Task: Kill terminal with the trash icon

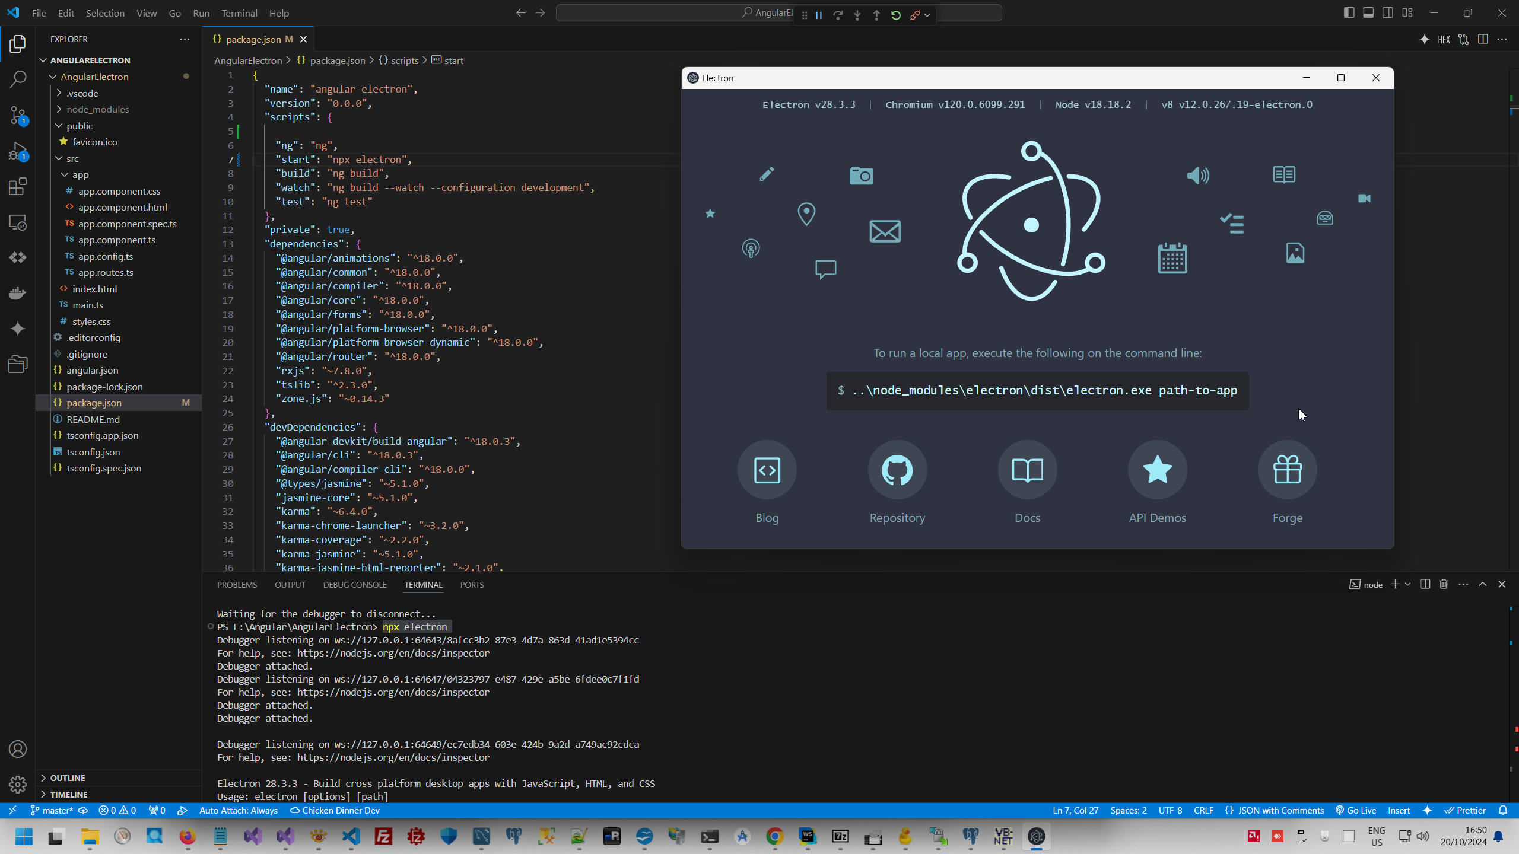Action: coord(1444,584)
